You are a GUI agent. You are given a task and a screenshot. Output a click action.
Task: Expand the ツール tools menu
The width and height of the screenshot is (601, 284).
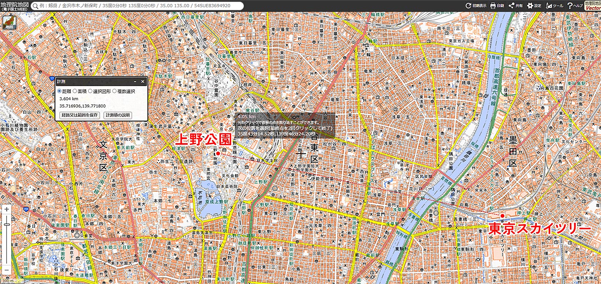click(x=554, y=6)
